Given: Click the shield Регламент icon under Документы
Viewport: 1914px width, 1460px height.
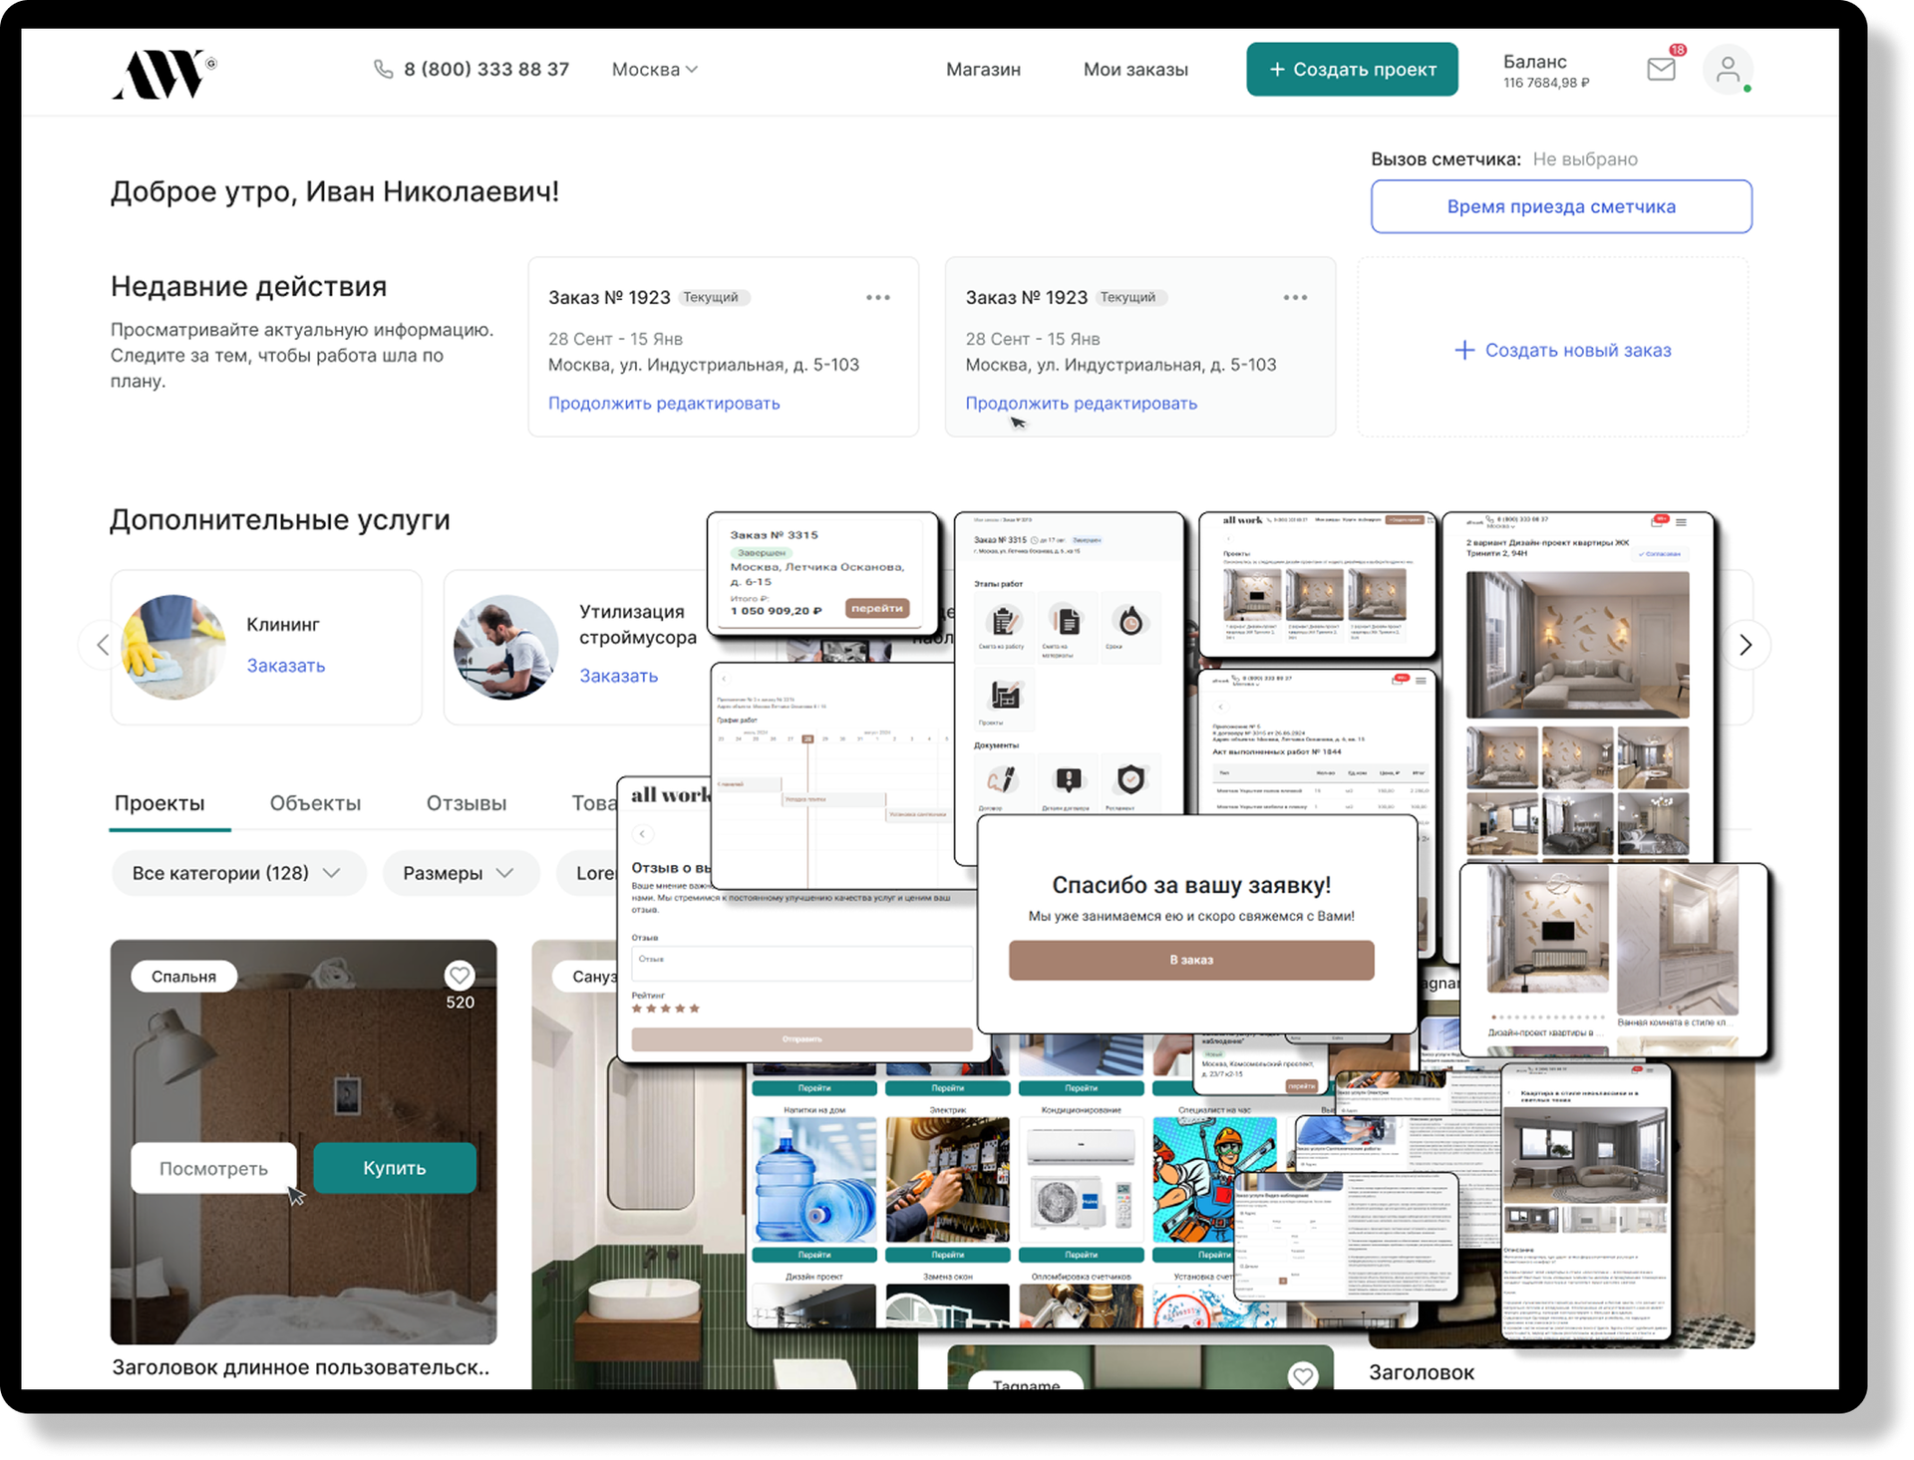Looking at the screenshot, I should (x=1130, y=778).
